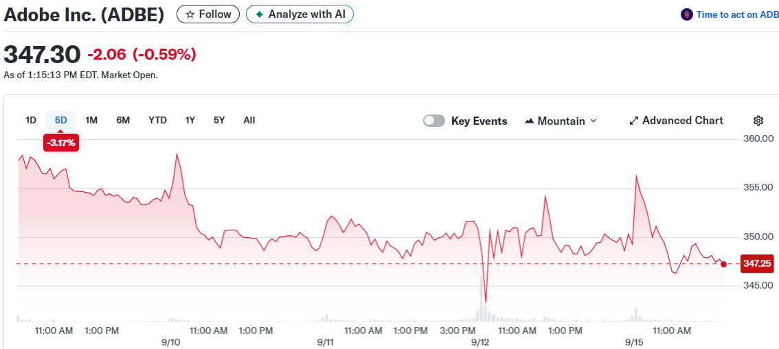Click the -3.17% change badge
The image size is (779, 349).
(x=61, y=143)
